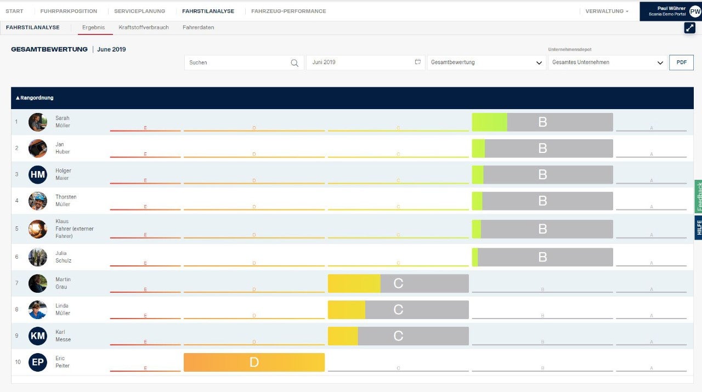702x392 pixels.
Task: Click the fullscreen expand arrows icon
Action: pos(690,28)
